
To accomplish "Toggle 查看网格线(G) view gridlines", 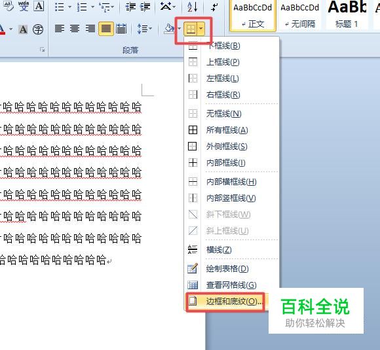I will point(231,285).
